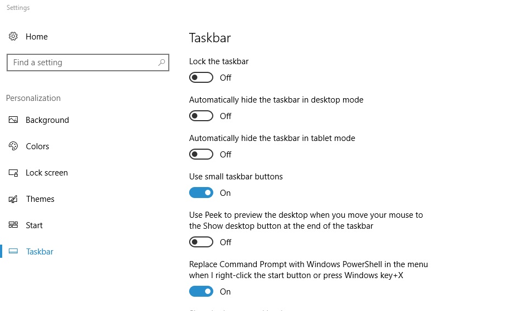
Task: Focus the Find a setting field
Action: tap(88, 63)
